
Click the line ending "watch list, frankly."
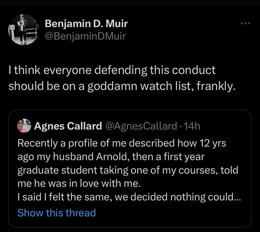(x=122, y=86)
